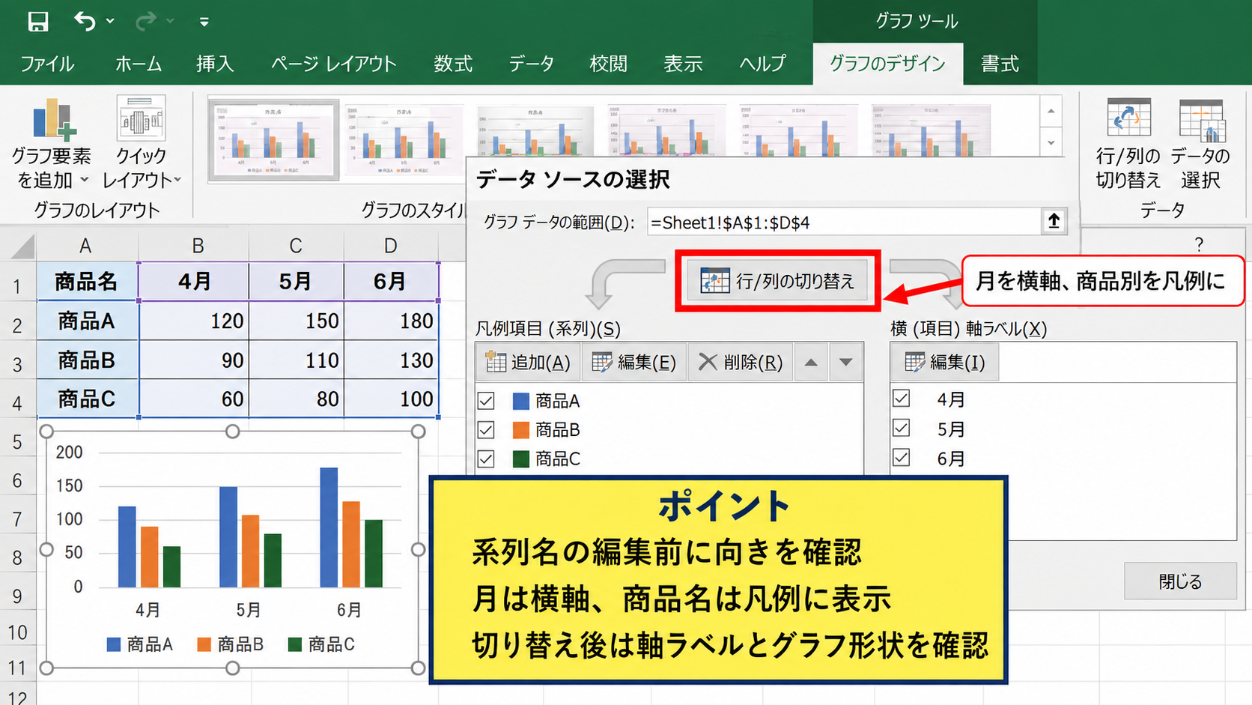1252x705 pixels.
Task: Click chart styles gallery up arrow
Action: click(1051, 111)
